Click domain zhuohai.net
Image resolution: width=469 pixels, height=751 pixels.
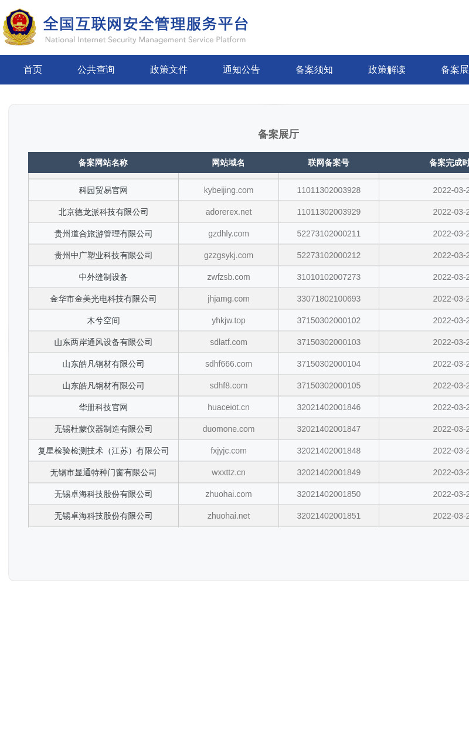229,516
